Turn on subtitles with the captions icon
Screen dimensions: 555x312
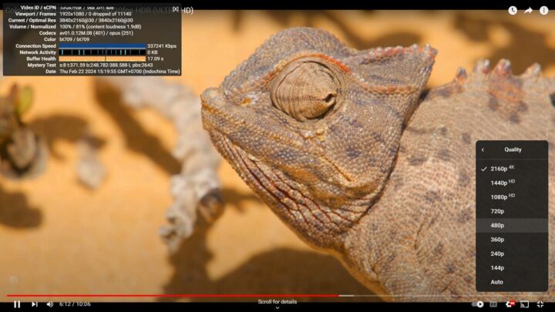click(493, 304)
